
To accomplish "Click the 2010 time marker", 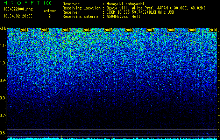I will tap(213, 30).
